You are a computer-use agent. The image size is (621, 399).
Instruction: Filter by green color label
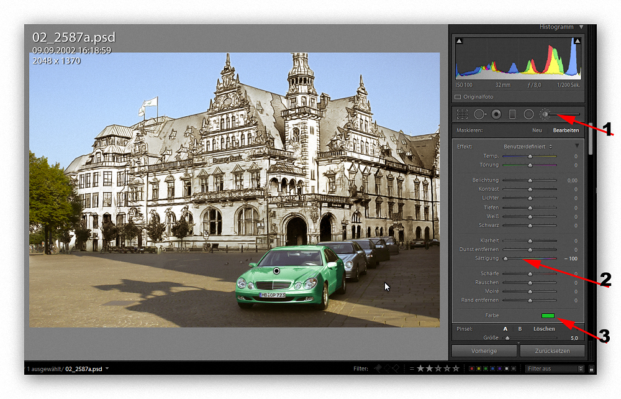(486, 369)
